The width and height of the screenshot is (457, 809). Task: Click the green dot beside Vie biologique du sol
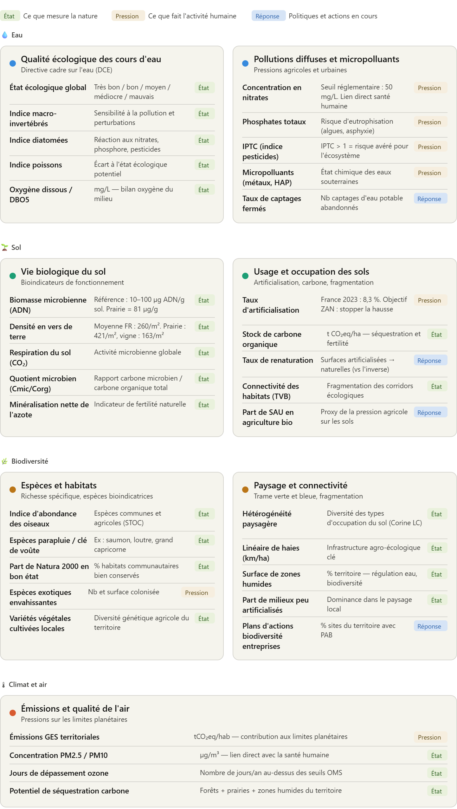point(13,276)
